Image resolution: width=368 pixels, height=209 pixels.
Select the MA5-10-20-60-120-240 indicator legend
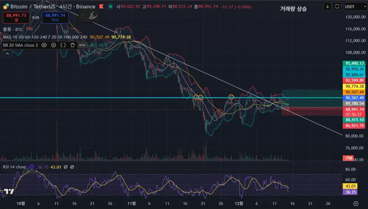pyautogui.click(x=45, y=37)
